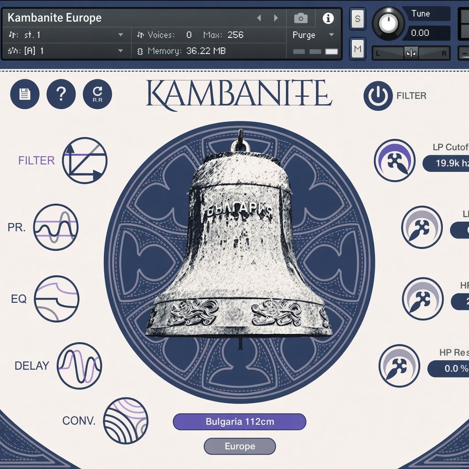Go to the next instrument with right arrow

click(x=276, y=18)
